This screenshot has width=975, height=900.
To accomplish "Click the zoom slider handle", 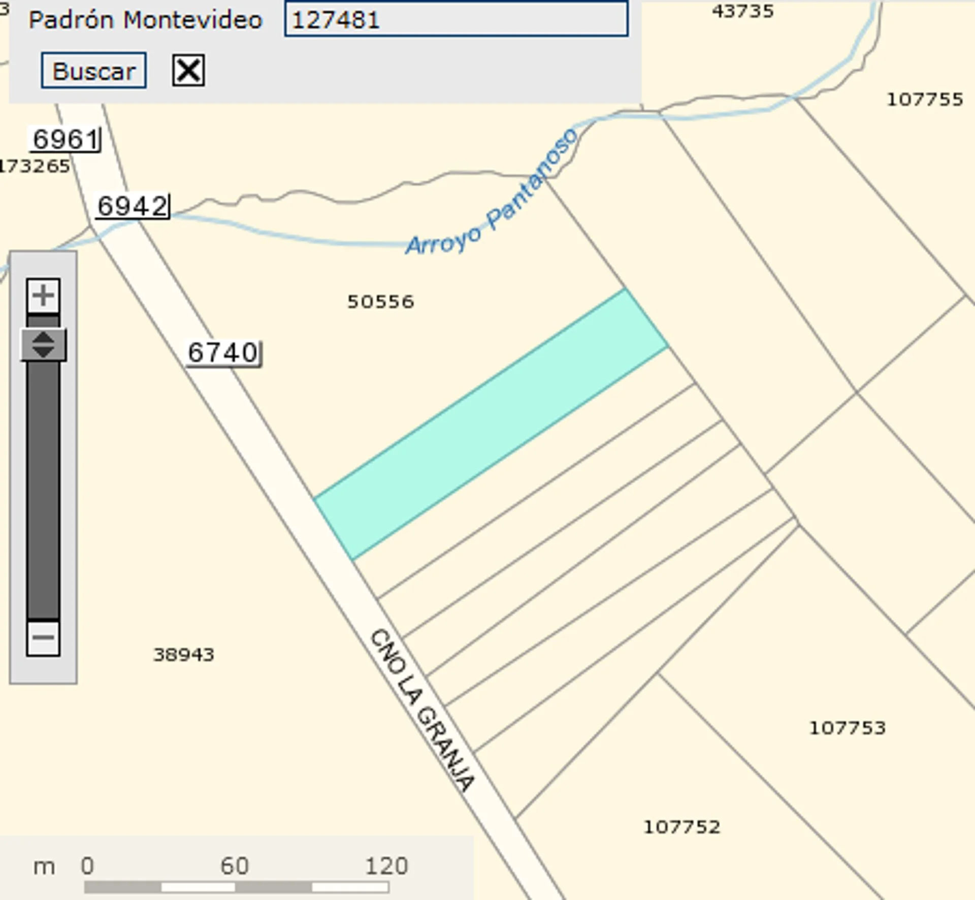I will click(x=43, y=345).
